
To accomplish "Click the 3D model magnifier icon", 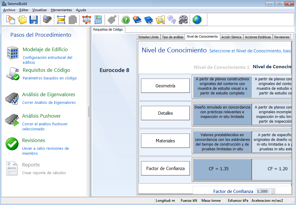I will (x=160, y=20).
